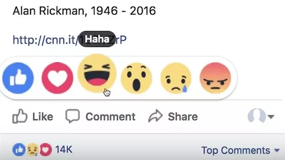
Task: Expand the arrow next to profile avatar
Action: coord(271,116)
